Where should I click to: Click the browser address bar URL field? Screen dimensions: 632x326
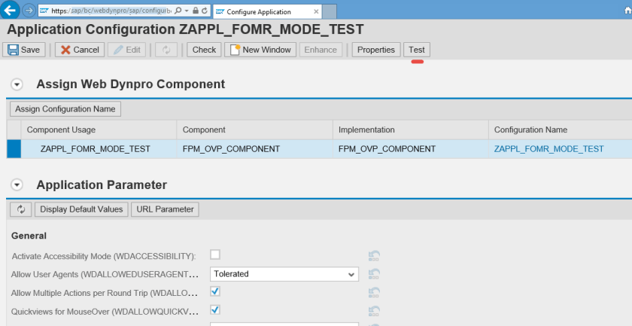(109, 11)
